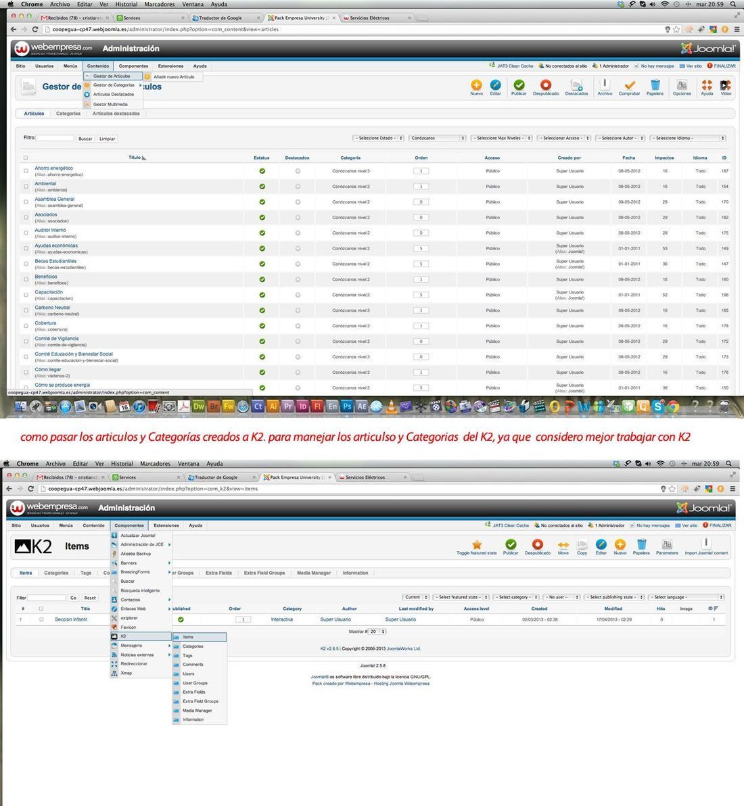Screen dimensions: 744x806
Task: Select Añadir nuevo Artículo submenu entry
Action: pyautogui.click(x=174, y=76)
